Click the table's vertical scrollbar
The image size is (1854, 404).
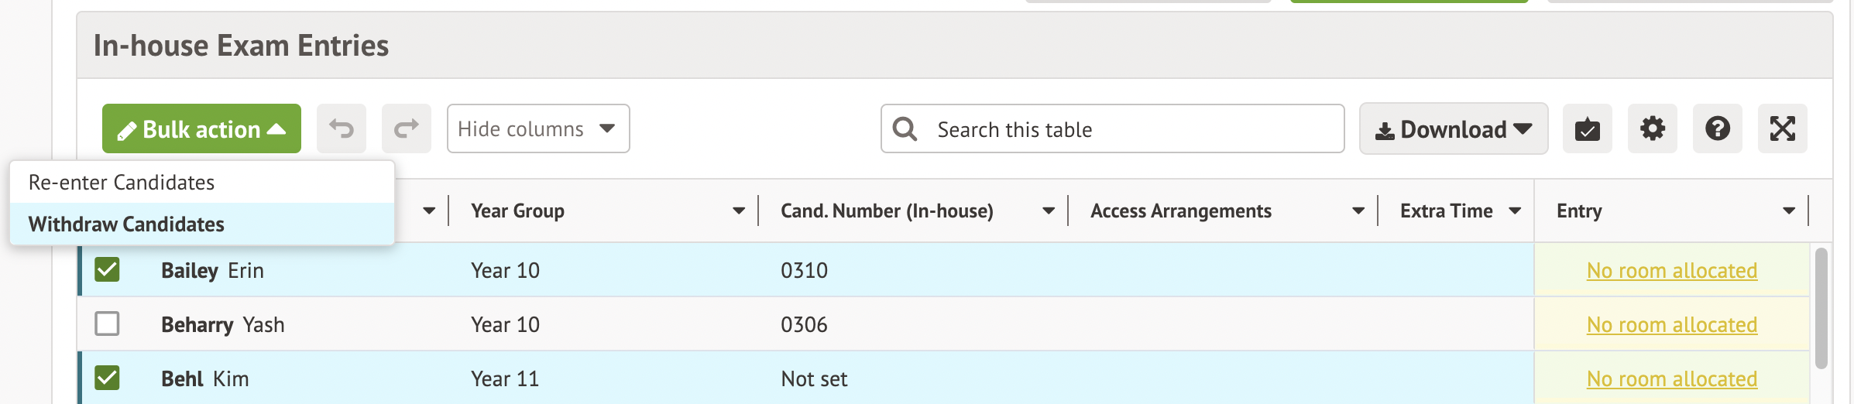point(1821,308)
